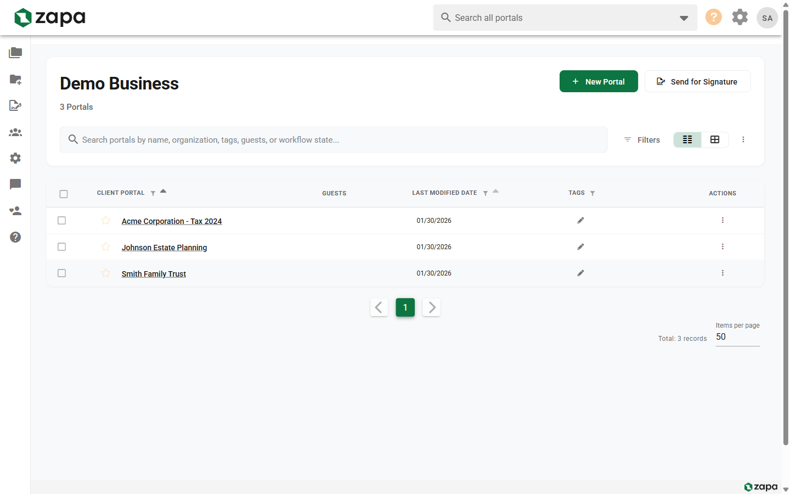This screenshot has height=494, width=790.
Task: Select page 1 in pagination
Action: pos(405,307)
